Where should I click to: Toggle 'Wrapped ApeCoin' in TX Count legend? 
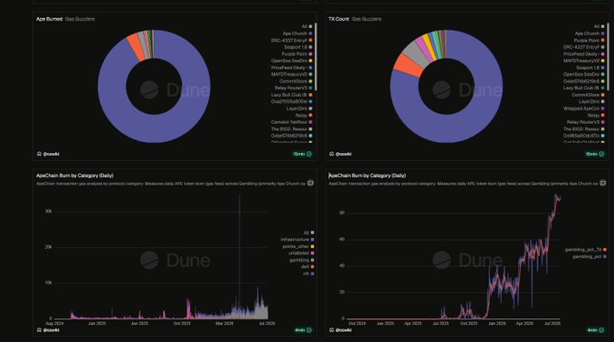tap(584, 109)
